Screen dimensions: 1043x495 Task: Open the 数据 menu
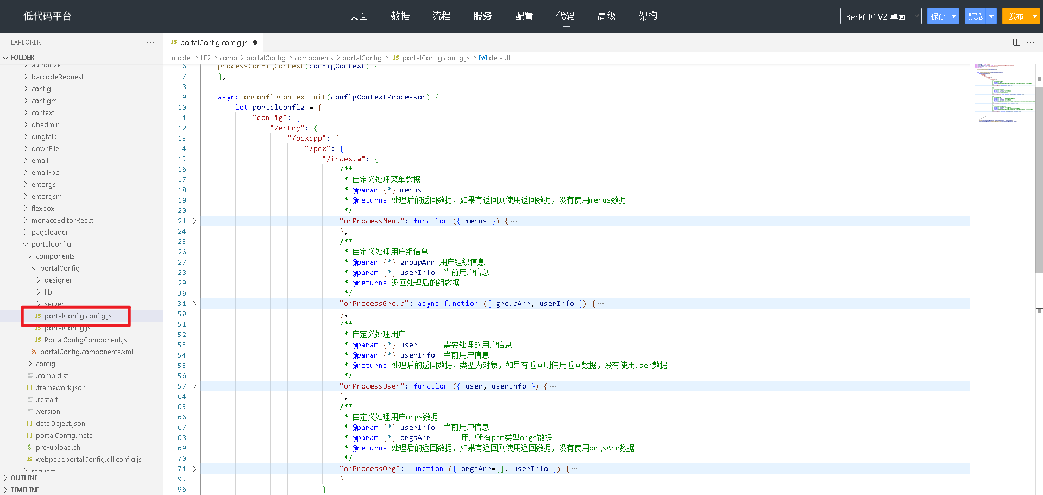pos(400,16)
